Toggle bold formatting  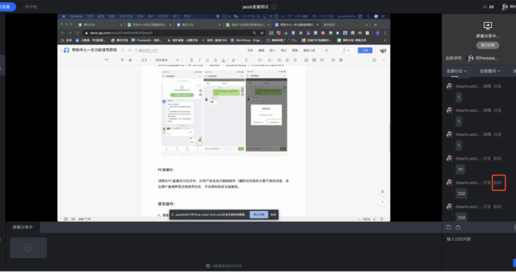pos(191,60)
